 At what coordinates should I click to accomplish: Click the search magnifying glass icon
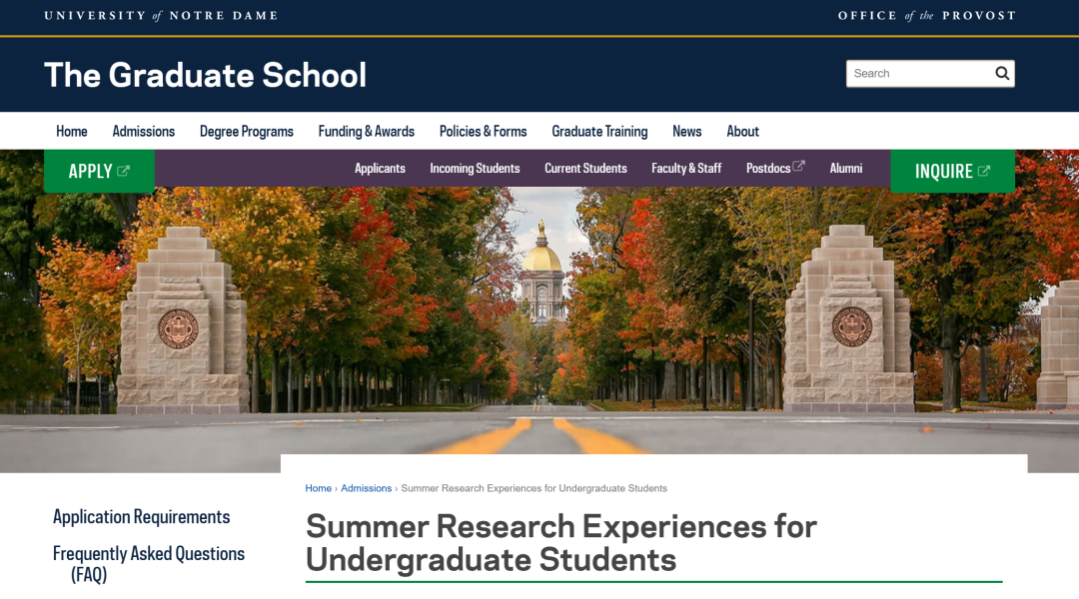pyautogui.click(x=1002, y=73)
